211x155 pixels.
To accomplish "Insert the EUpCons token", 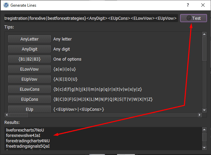I will point(30,99).
